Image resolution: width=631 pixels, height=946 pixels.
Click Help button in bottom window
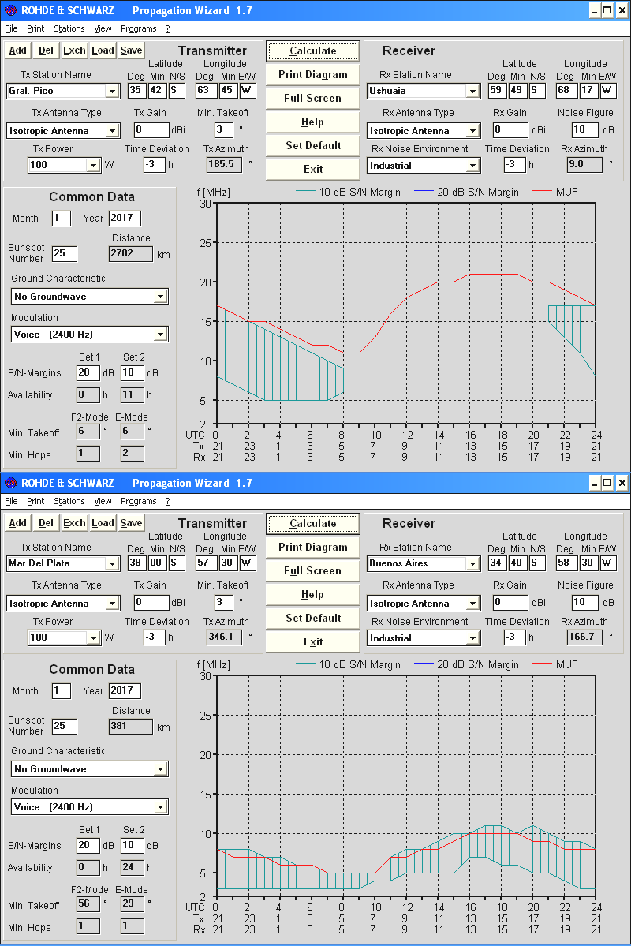point(312,594)
